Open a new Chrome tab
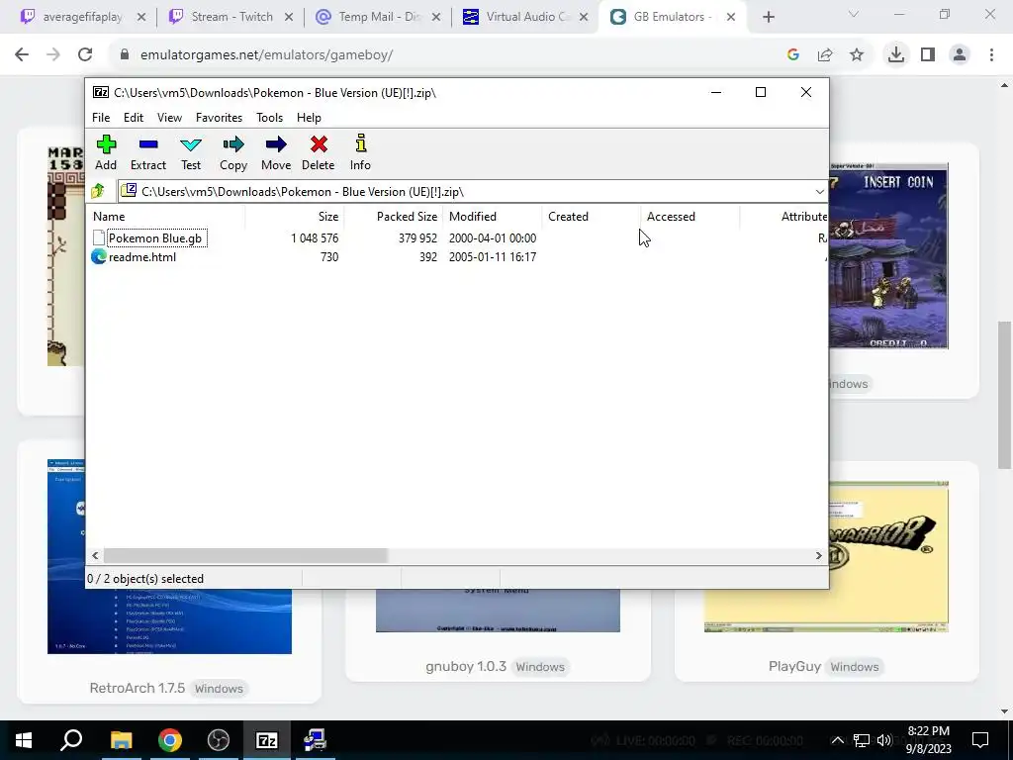Viewport: 1013px width, 760px height. point(768,18)
